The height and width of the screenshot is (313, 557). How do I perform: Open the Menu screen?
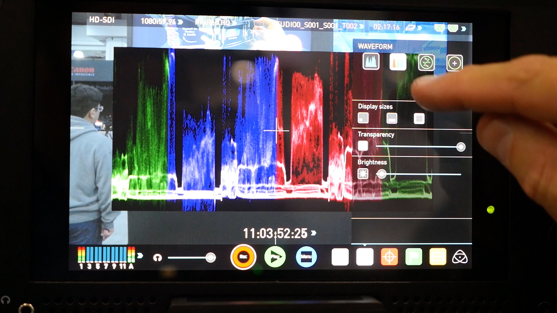pyautogui.click(x=306, y=256)
